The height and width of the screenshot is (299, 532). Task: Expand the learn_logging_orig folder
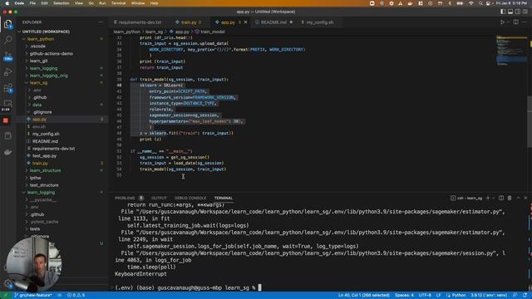click(x=48, y=76)
